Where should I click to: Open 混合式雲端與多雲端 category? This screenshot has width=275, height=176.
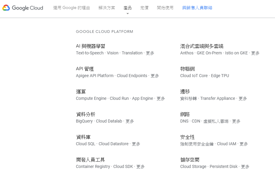click(202, 46)
